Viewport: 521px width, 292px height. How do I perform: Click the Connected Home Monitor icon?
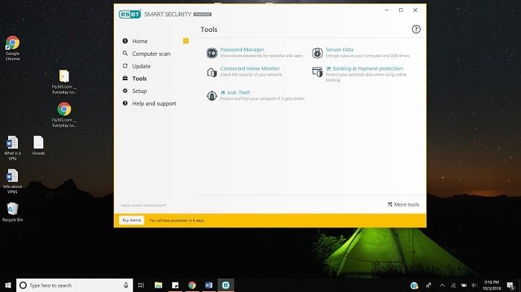211,72
